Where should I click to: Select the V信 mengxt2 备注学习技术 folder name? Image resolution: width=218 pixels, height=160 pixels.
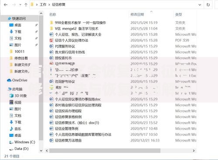pyautogui.click(x=77, y=29)
